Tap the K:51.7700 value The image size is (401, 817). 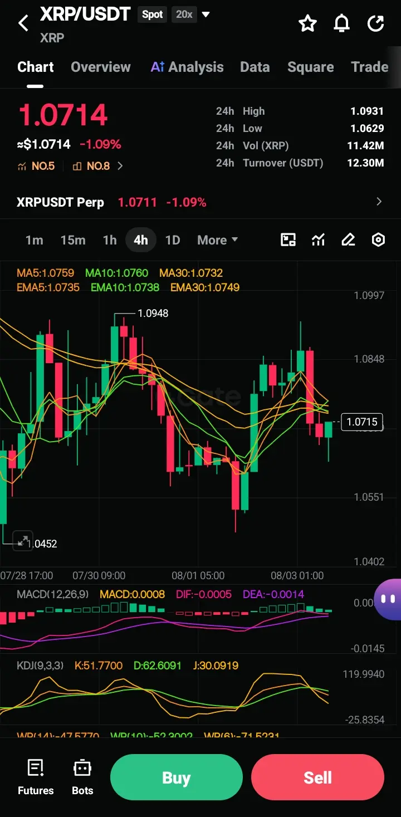point(99,666)
